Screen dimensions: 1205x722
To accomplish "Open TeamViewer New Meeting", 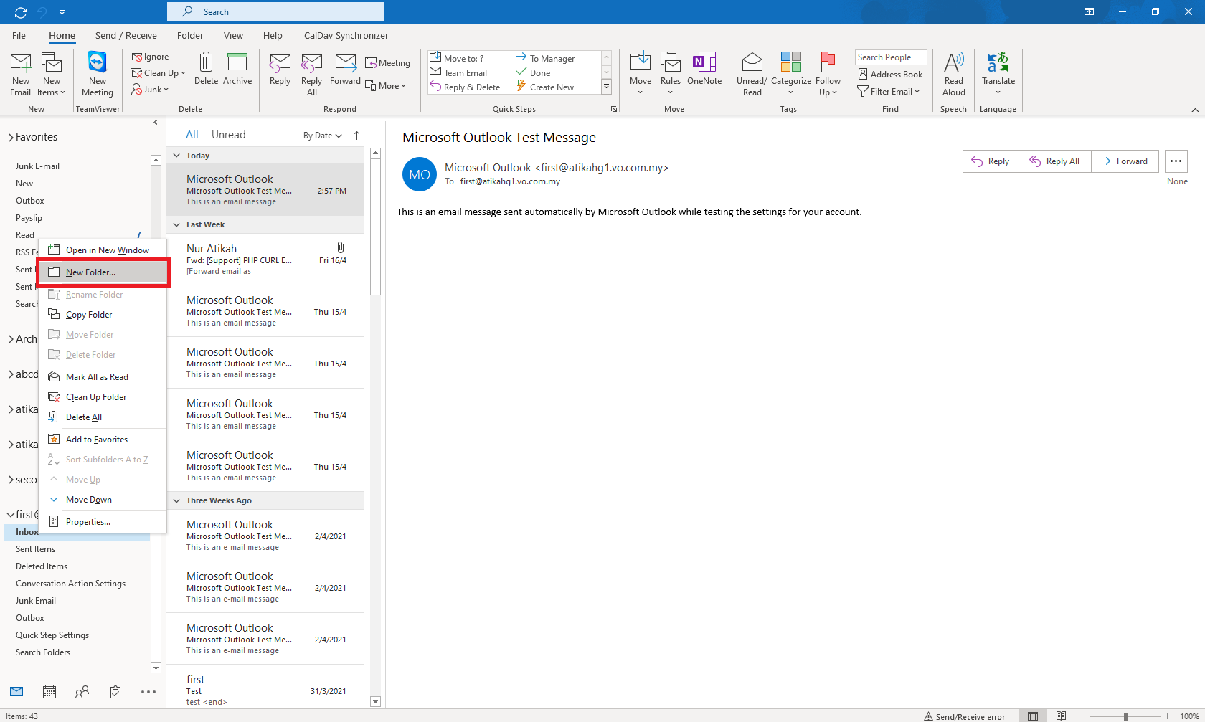I will (x=98, y=74).
